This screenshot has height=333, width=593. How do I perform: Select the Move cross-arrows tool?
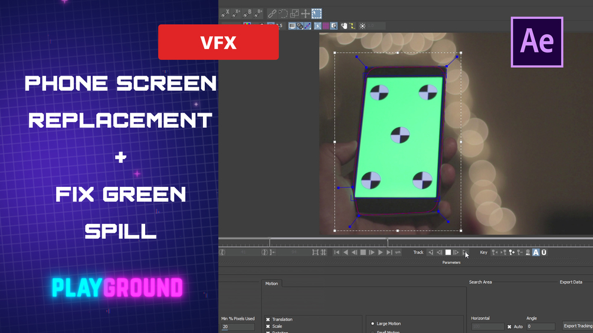click(305, 14)
